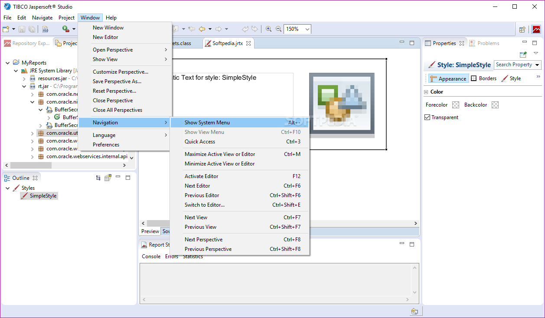Choose Reset Perspective... menu item
This screenshot has width=545, height=318.
tap(125, 91)
